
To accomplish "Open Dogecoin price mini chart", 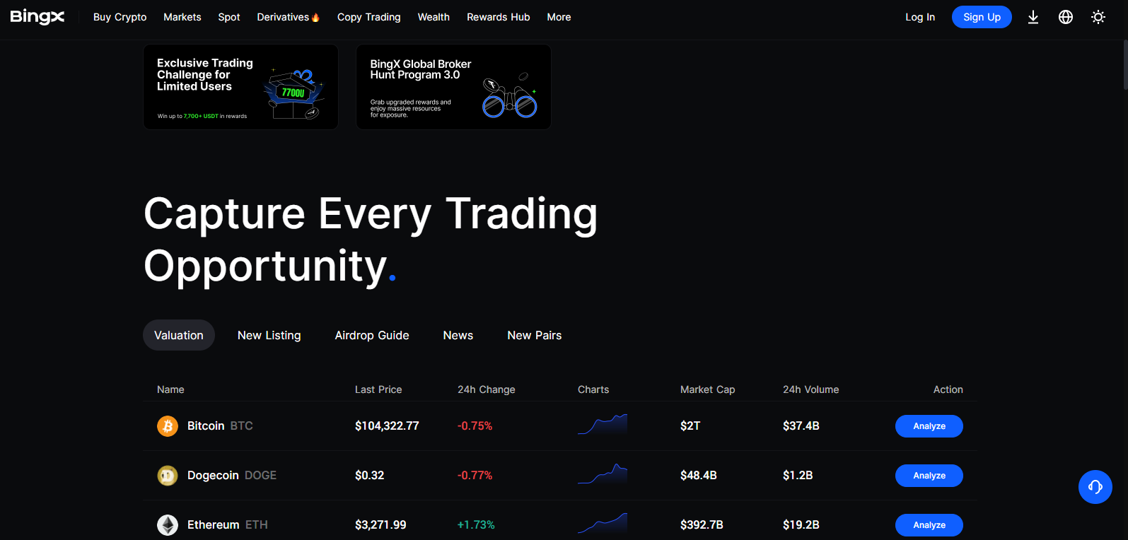I will point(603,474).
